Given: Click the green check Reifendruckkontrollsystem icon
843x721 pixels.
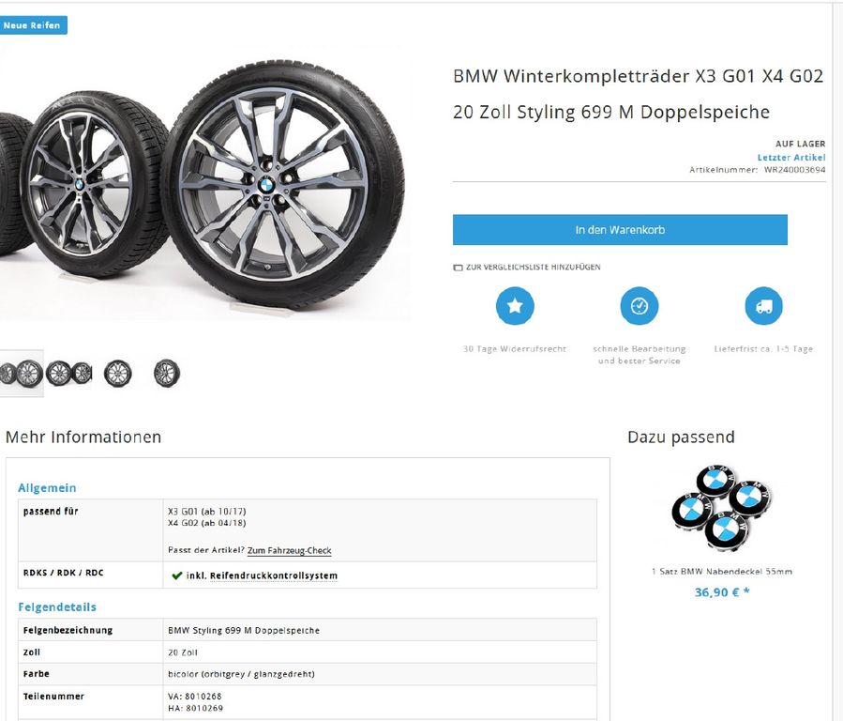Looking at the screenshot, I should pos(176,575).
